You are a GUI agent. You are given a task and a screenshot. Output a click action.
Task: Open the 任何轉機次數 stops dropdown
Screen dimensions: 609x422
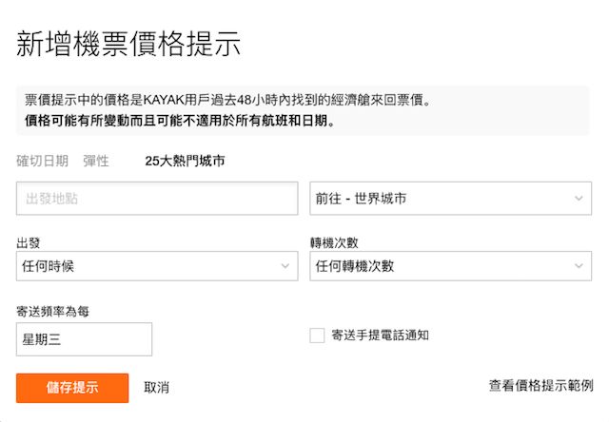450,266
